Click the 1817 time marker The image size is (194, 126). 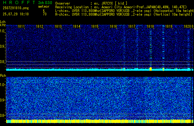(132, 26)
